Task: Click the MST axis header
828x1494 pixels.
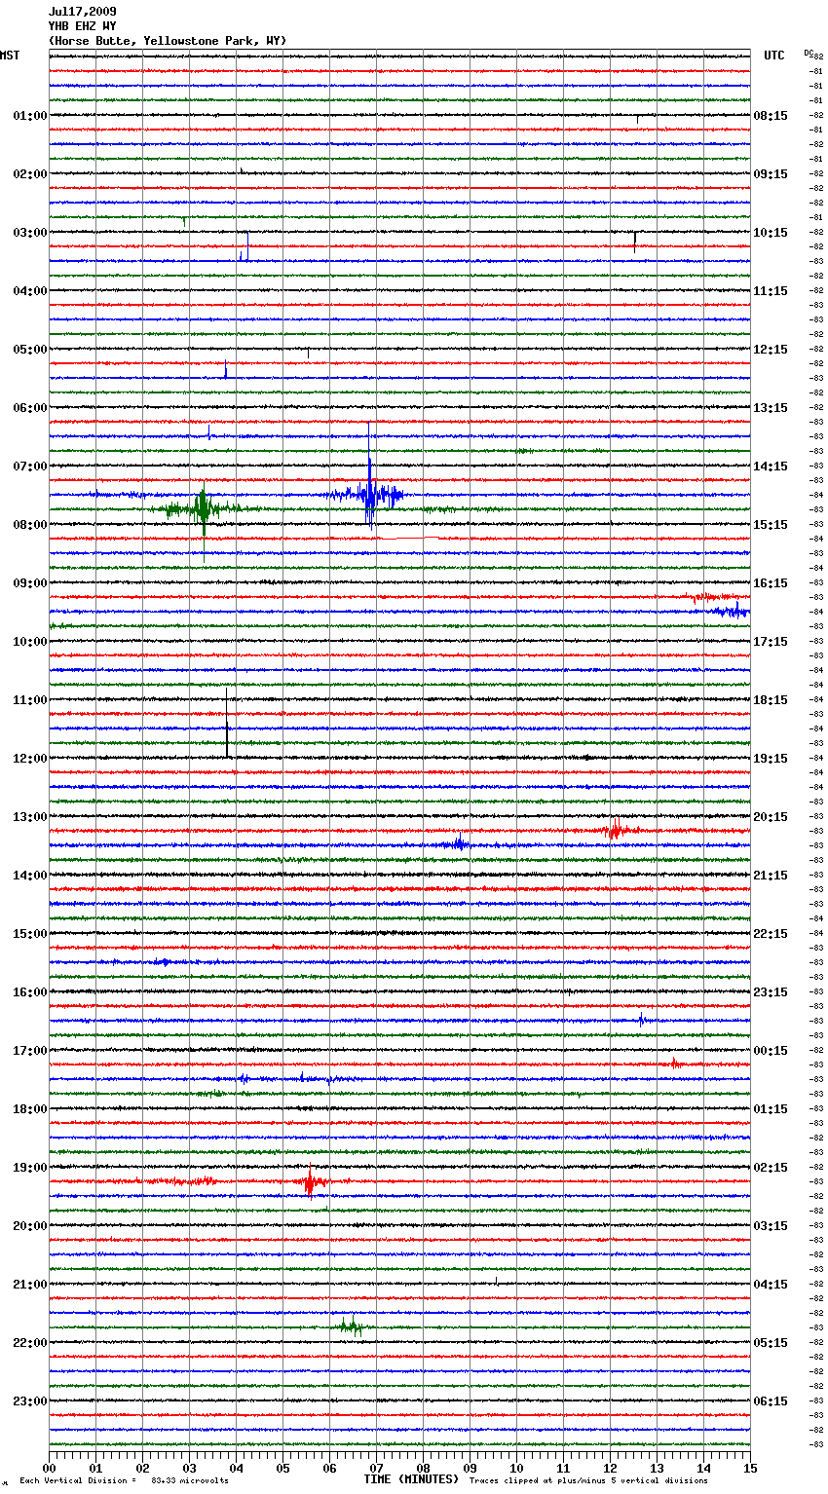Action: [10, 56]
